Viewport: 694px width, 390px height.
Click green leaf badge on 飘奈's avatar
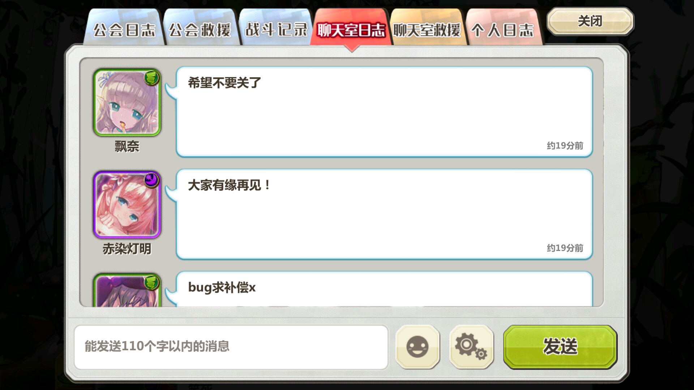pyautogui.click(x=152, y=78)
